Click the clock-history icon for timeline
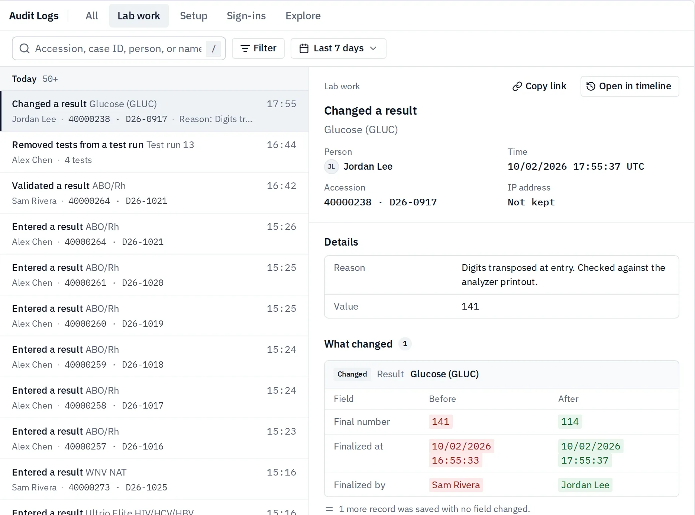 (x=591, y=86)
